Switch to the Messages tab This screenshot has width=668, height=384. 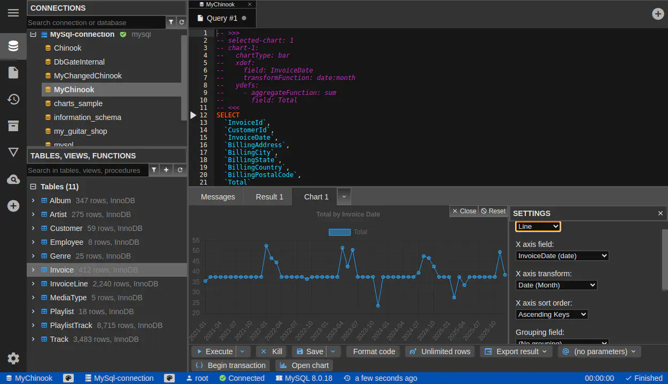pyautogui.click(x=218, y=197)
